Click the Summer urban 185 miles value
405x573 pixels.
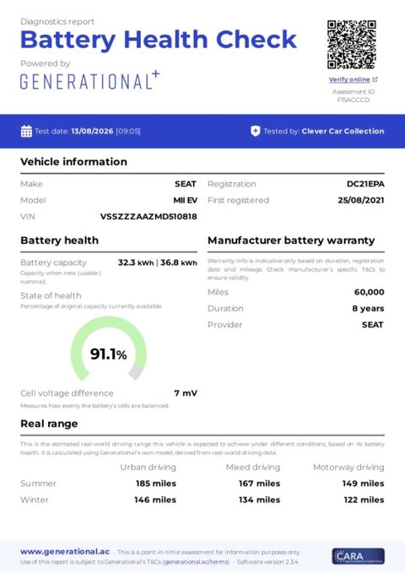[x=156, y=484]
